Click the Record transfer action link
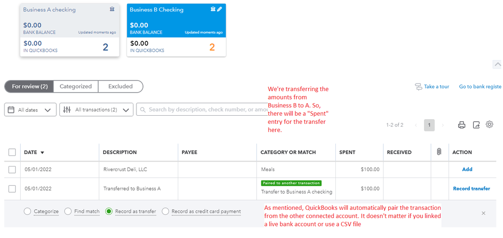 471,189
